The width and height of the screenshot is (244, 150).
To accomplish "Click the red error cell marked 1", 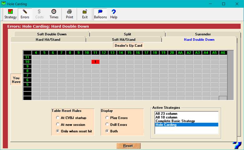I will click(95, 62).
